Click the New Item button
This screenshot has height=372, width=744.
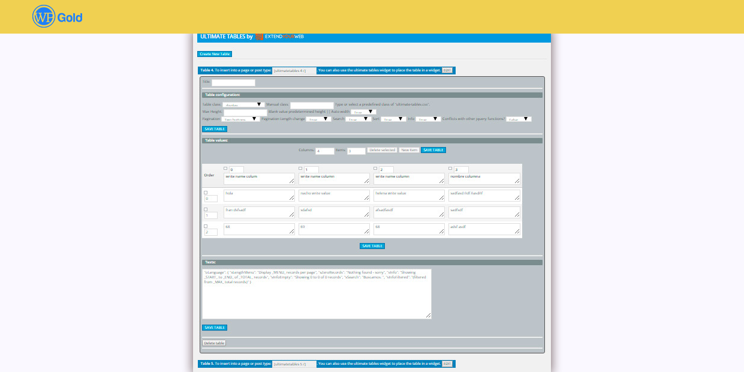[409, 150]
